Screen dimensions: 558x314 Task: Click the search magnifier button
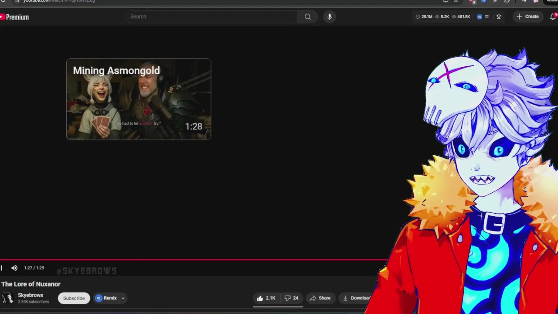point(308,17)
